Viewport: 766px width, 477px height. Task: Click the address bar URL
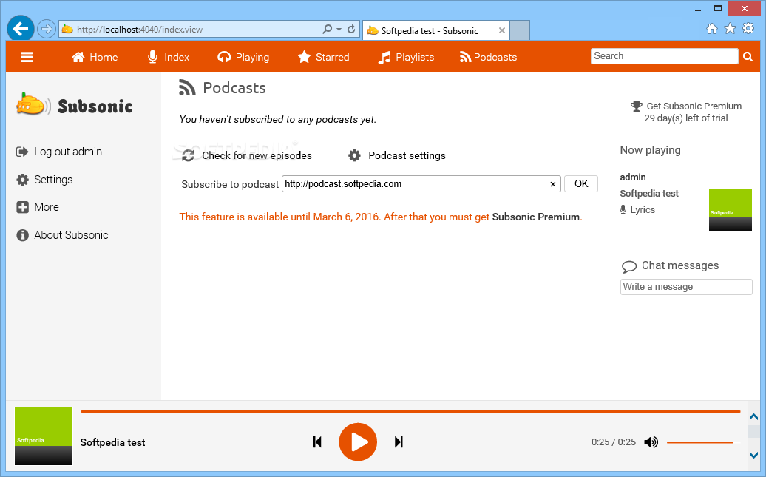click(139, 30)
